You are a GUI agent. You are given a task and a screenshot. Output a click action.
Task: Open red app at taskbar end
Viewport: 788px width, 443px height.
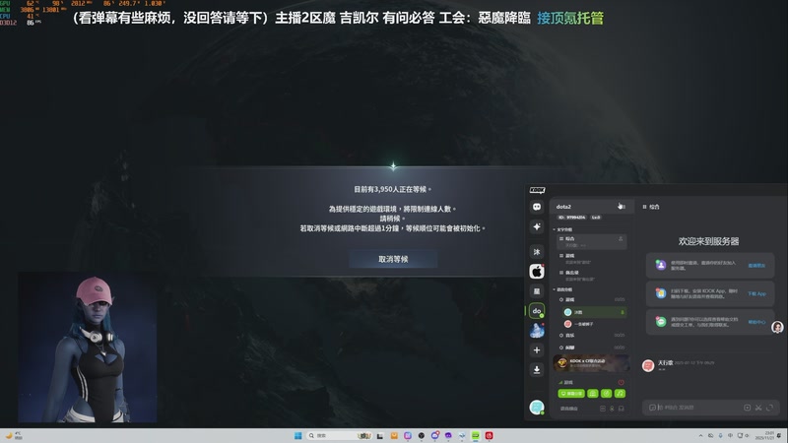pos(489,435)
